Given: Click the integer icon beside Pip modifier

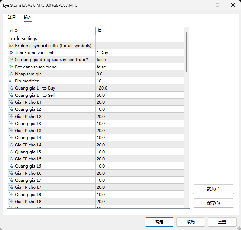Looking at the screenshot, I should point(11,81).
